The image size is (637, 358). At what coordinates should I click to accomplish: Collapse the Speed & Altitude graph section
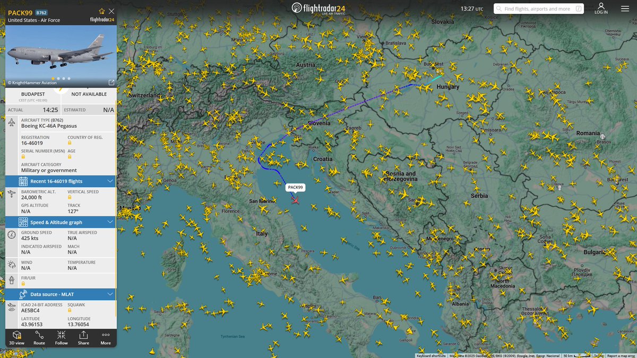(109, 222)
